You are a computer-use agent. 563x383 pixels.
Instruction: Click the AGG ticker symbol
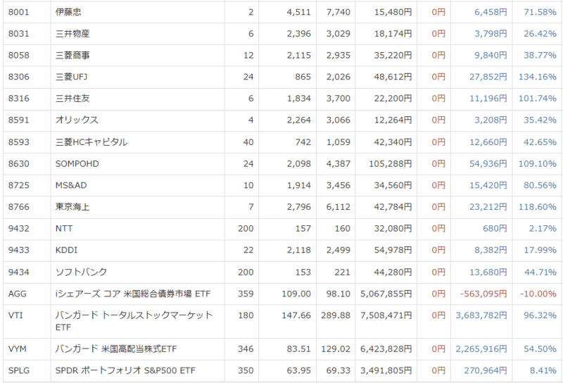pos(17,294)
